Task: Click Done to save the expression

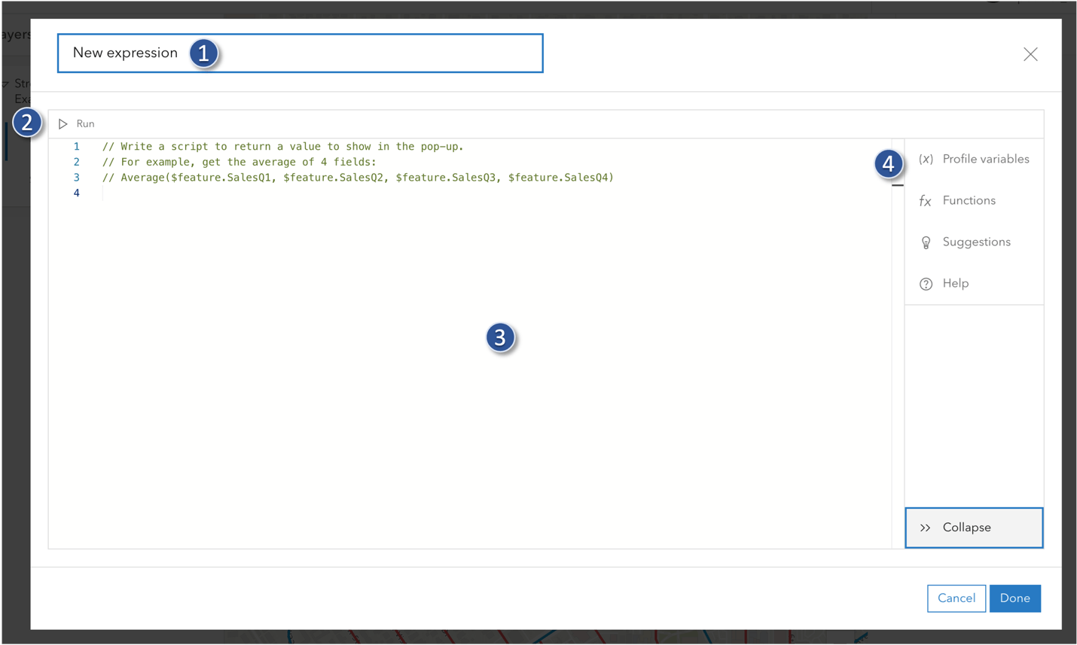Action: click(1014, 598)
